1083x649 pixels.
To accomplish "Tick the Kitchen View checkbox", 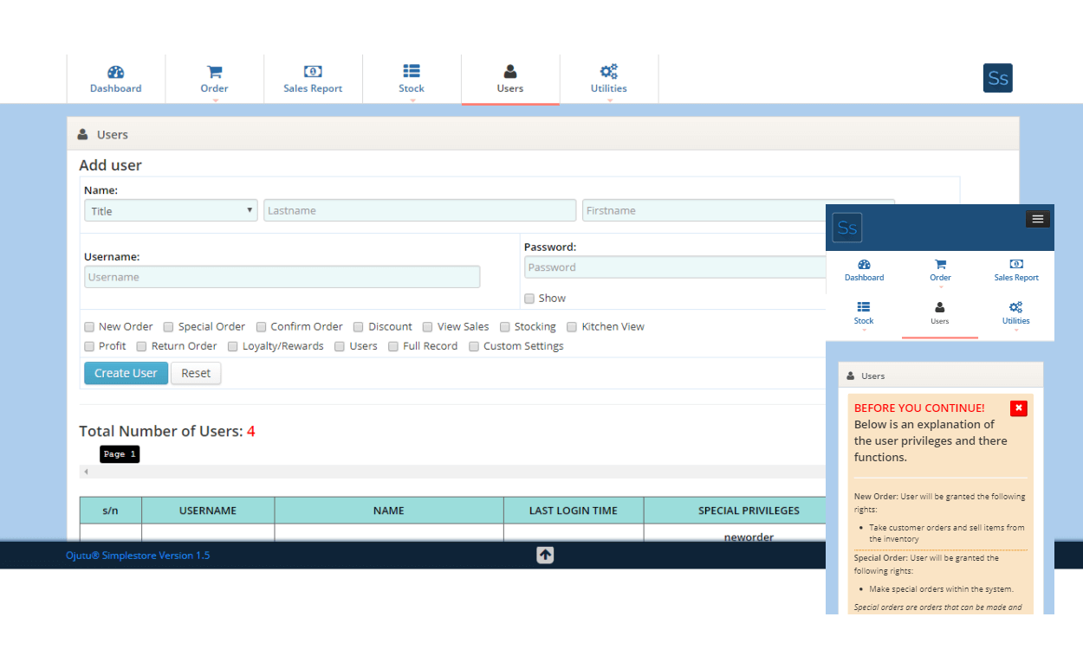I will (573, 327).
